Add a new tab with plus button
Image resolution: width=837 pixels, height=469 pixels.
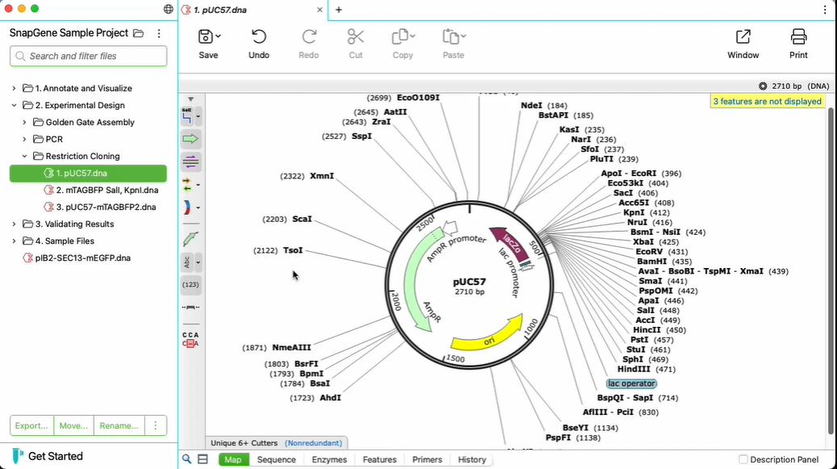pyautogui.click(x=338, y=10)
